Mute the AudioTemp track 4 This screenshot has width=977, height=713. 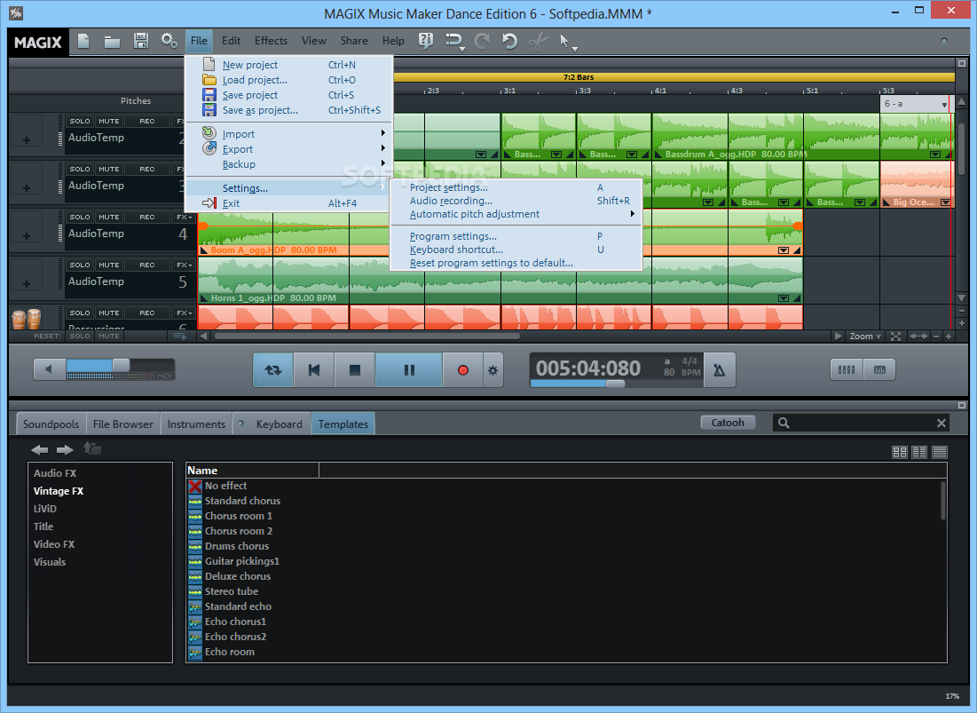pos(109,217)
